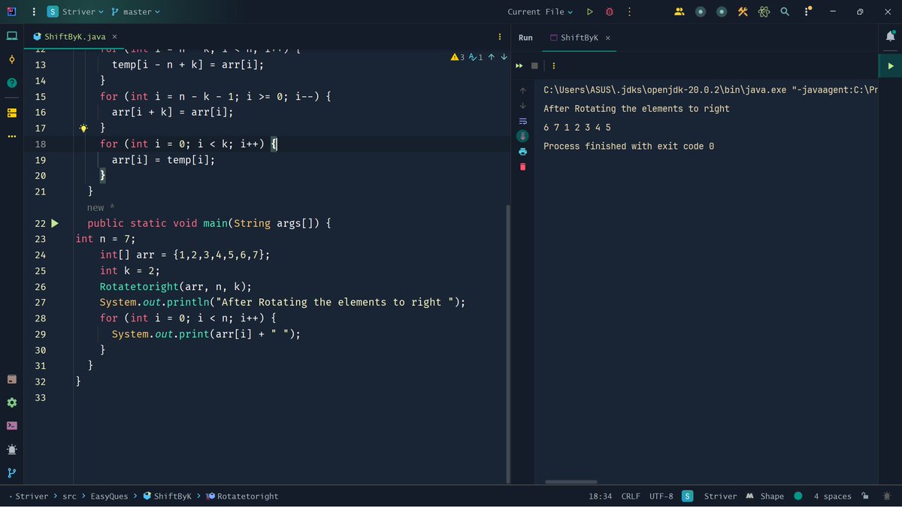902x507 pixels.
Task: Toggle the second round teal title bar button
Action: click(x=722, y=12)
